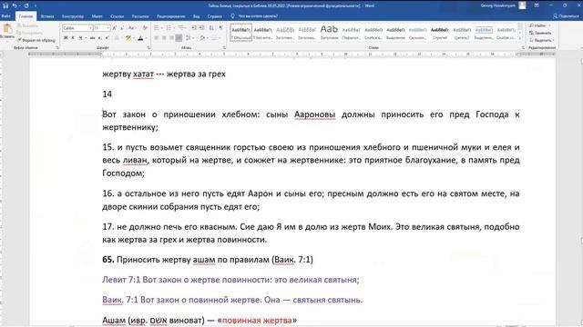Open the Customize Quick Access Toolbar arrow
Image resolution: width=583 pixels, height=327 pixels.
pos(36,6)
